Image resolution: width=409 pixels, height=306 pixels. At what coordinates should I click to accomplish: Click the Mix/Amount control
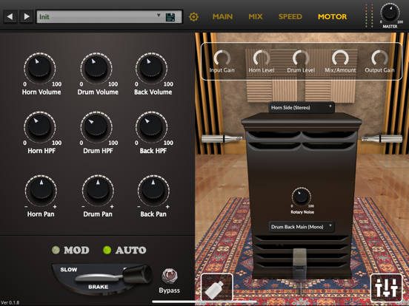340,58
